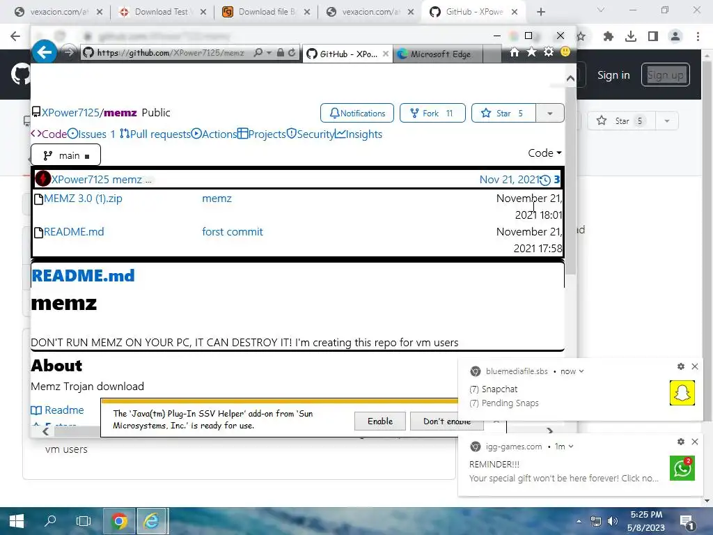Open the Actions tab
Screen dimensions: 713x535
[x=214, y=134]
